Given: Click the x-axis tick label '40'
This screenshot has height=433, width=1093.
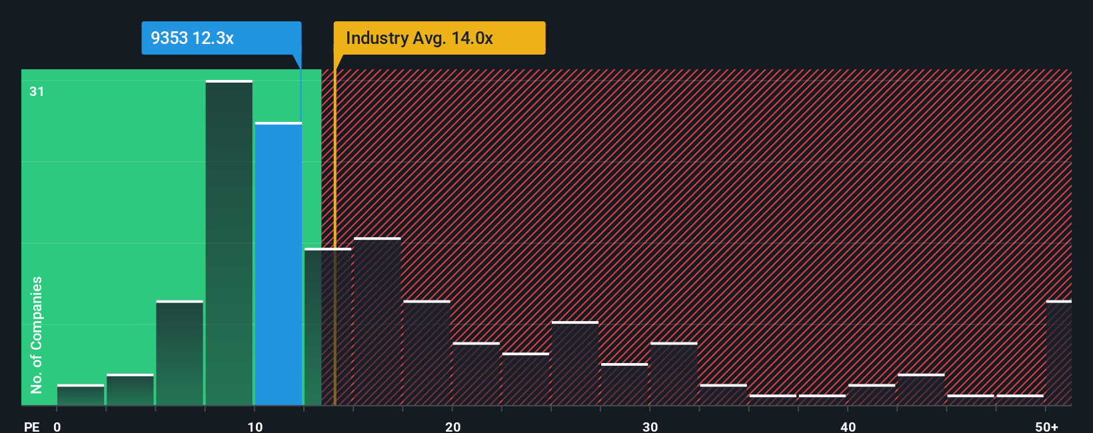Looking at the screenshot, I should pyautogui.click(x=848, y=426).
